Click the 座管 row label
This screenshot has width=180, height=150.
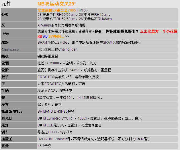(5, 105)
